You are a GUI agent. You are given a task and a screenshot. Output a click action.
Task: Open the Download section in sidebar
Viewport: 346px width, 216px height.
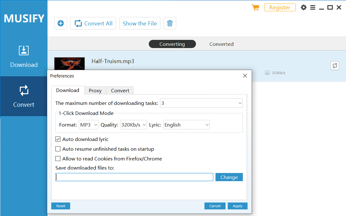coord(24,57)
